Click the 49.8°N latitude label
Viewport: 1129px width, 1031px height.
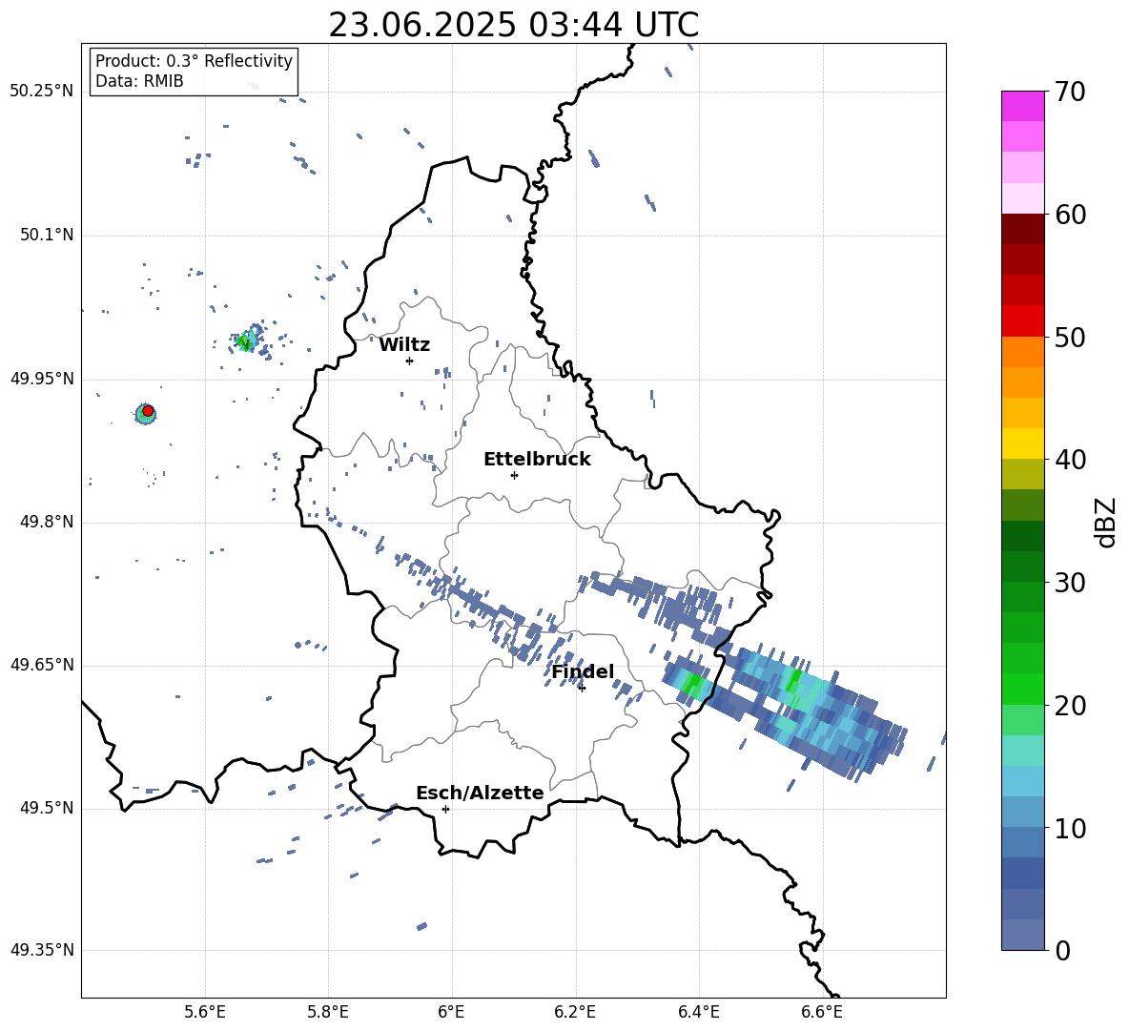(x=47, y=522)
